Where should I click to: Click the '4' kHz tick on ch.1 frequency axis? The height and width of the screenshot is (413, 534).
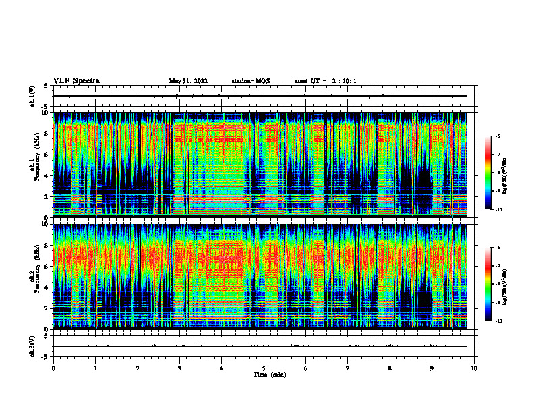pyautogui.click(x=47, y=176)
